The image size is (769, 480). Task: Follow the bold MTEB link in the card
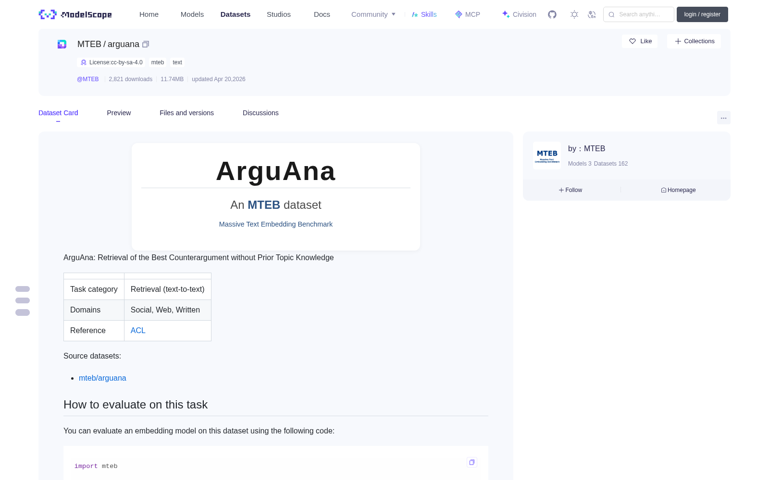coord(264,205)
